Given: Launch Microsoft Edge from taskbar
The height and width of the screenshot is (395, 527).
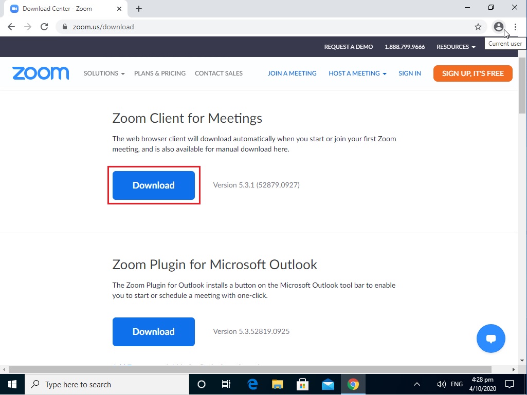Looking at the screenshot, I should pyautogui.click(x=252, y=384).
